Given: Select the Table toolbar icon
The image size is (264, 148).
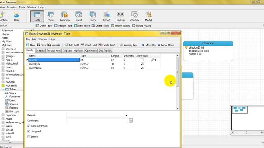Looking at the screenshot, I should tap(37, 16).
